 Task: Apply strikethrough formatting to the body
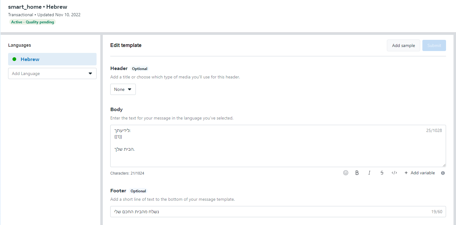tap(382, 172)
